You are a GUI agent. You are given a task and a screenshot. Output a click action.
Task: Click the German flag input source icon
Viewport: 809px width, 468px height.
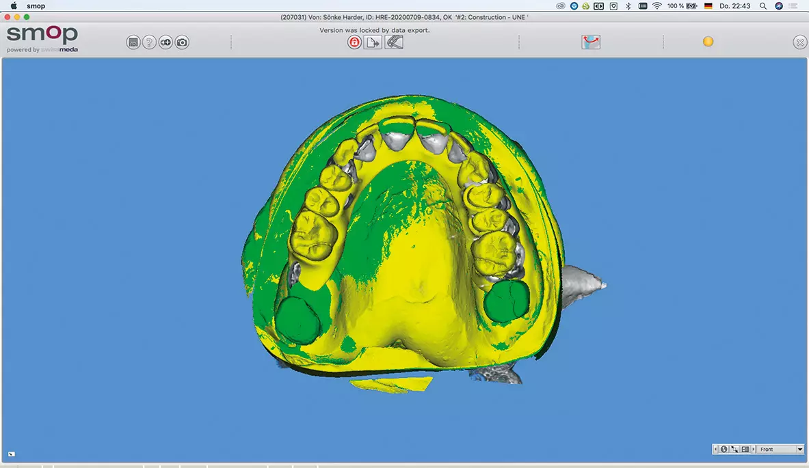pos(708,6)
